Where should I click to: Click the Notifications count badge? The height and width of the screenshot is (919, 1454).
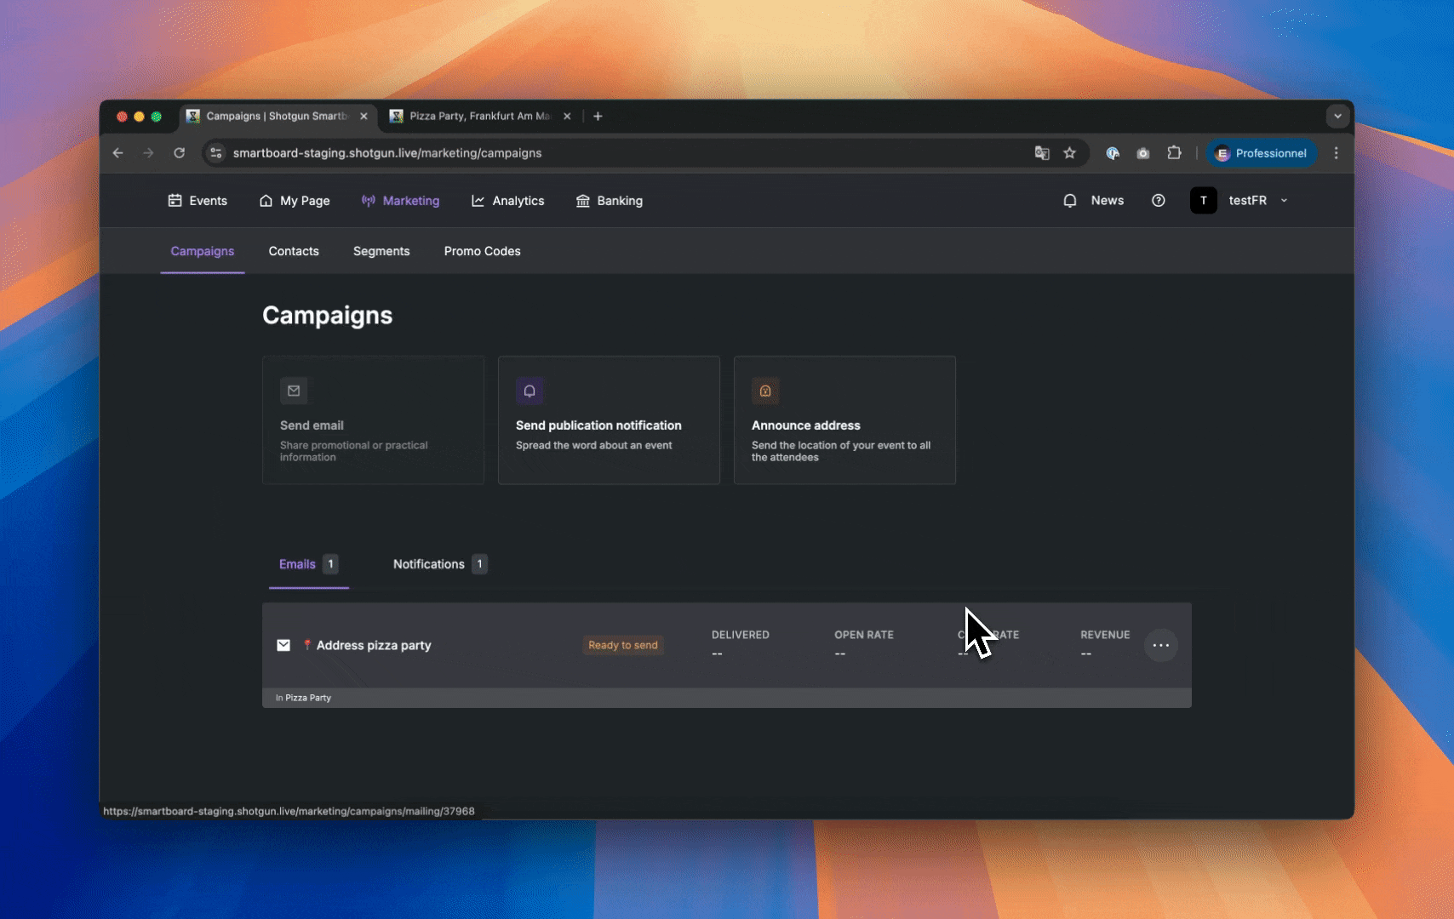pyautogui.click(x=479, y=564)
